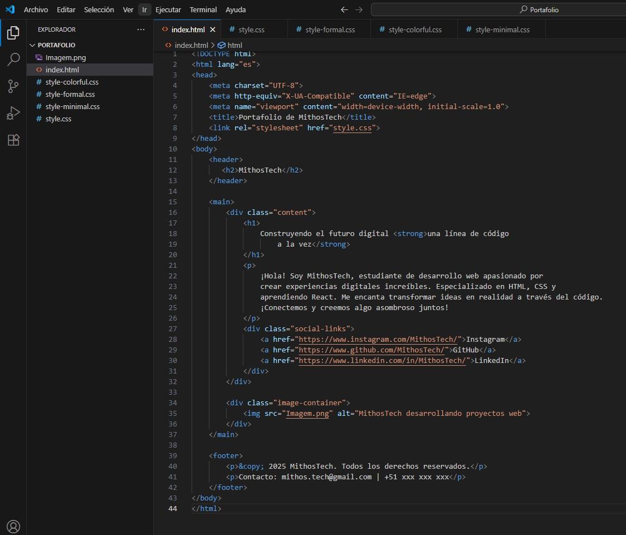
Task: Click the style.css link in the code
Action: pos(352,128)
